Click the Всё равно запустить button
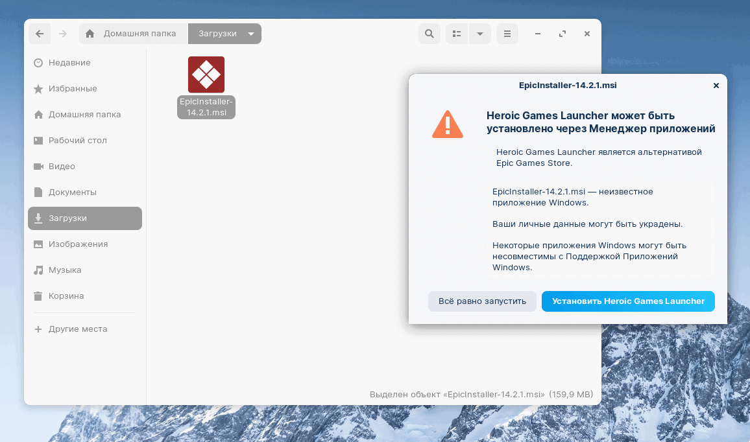Image resolution: width=750 pixels, height=442 pixels. click(482, 301)
